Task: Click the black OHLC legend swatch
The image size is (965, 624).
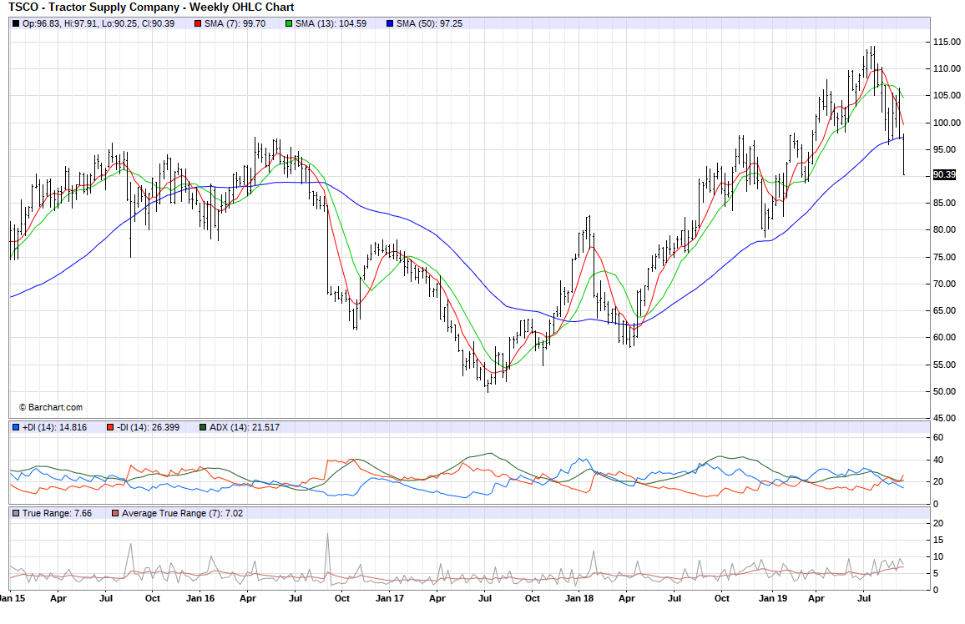Action: tap(16, 23)
